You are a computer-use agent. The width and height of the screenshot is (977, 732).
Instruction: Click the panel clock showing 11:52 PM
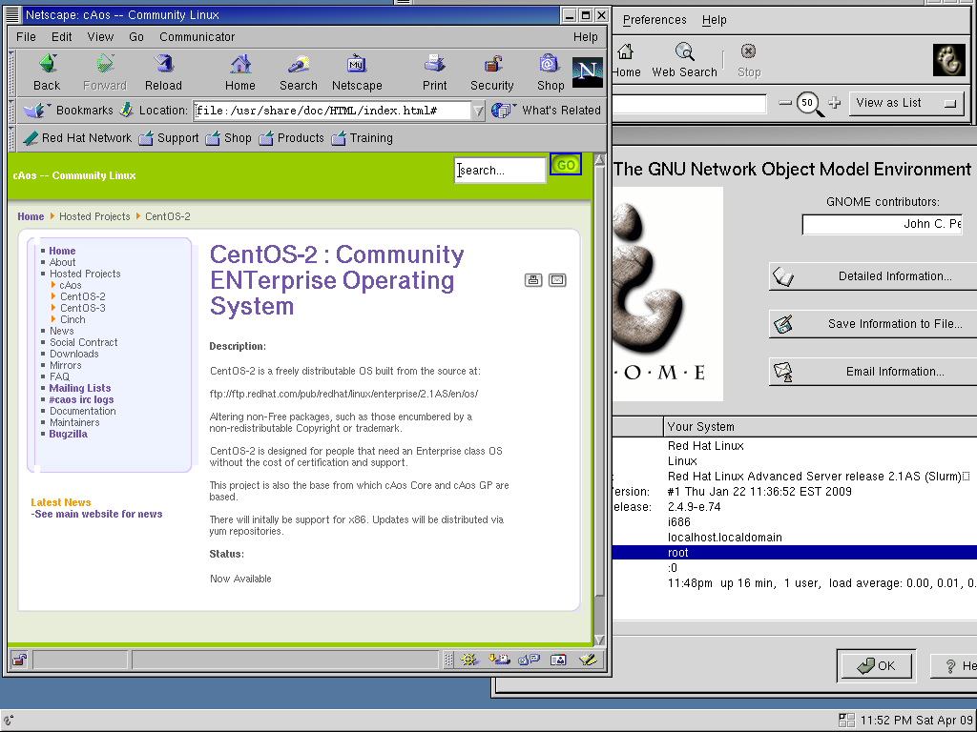(916, 721)
